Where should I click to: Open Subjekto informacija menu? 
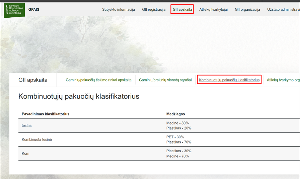click(119, 10)
